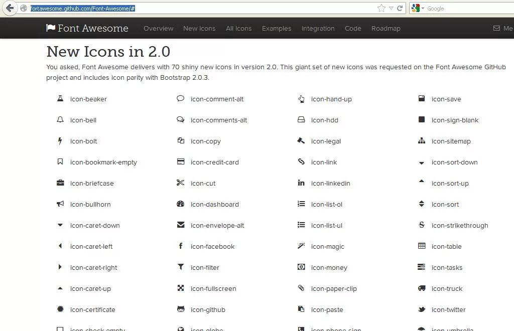The width and height of the screenshot is (514, 331).
Task: Select the comment-alt speech bubble icon
Action: click(x=180, y=98)
